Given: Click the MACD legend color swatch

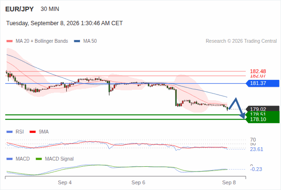Looking at the screenshot, I should click(10, 159).
